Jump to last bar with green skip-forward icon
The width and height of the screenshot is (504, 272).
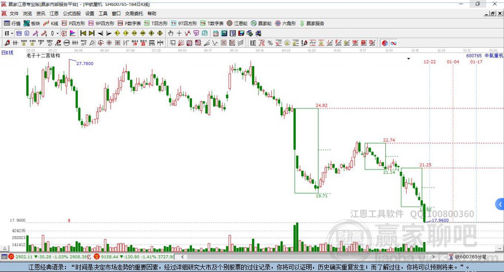92,33
